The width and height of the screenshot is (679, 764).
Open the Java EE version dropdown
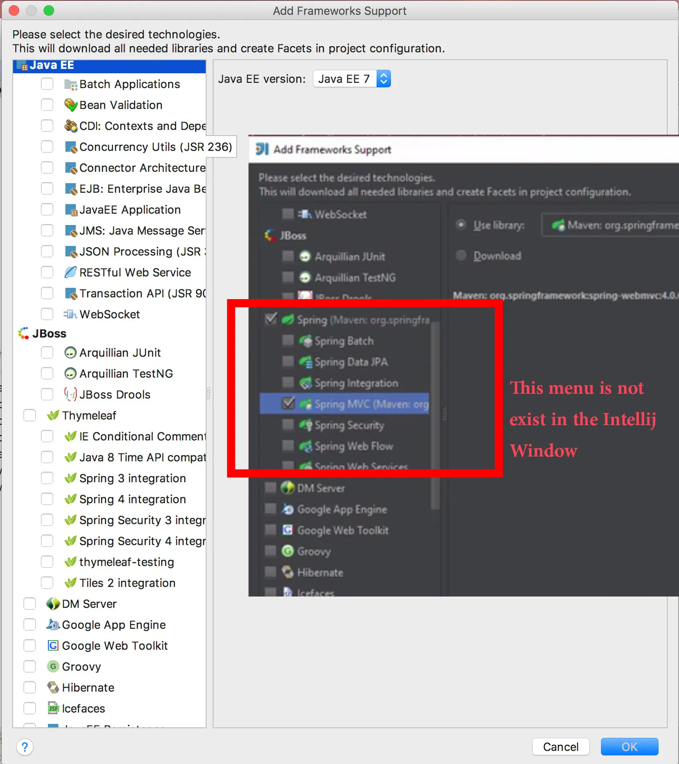[352, 79]
